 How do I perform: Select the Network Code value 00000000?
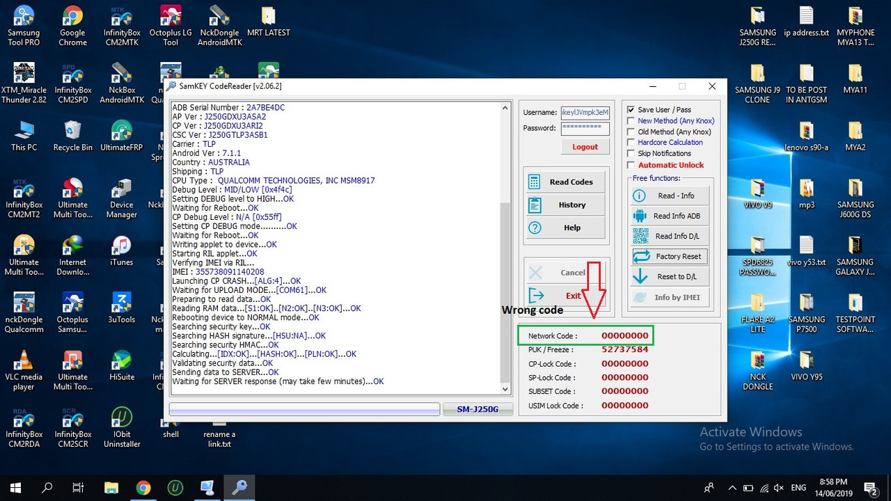click(x=624, y=336)
